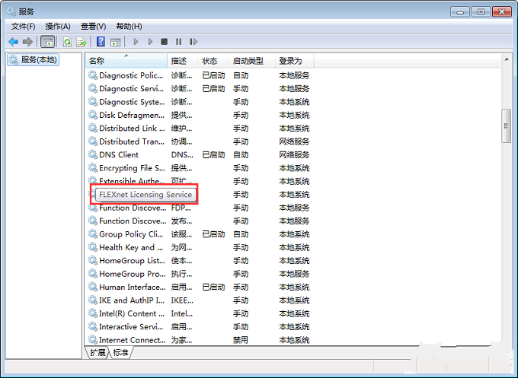This screenshot has height=378, width=518.
Task: Select 服务(本地) in the left tree
Action: click(33, 59)
